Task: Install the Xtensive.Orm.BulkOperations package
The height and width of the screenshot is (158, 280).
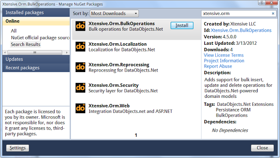Action: 182,25
